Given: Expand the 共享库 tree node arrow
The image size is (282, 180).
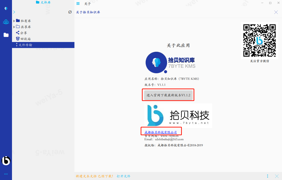Looking at the screenshot, I should pyautogui.click(x=14, y=27).
